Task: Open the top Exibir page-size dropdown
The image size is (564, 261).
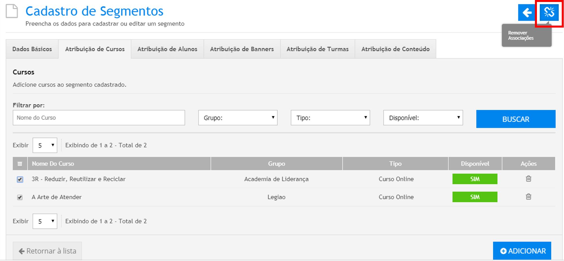Action: click(45, 145)
